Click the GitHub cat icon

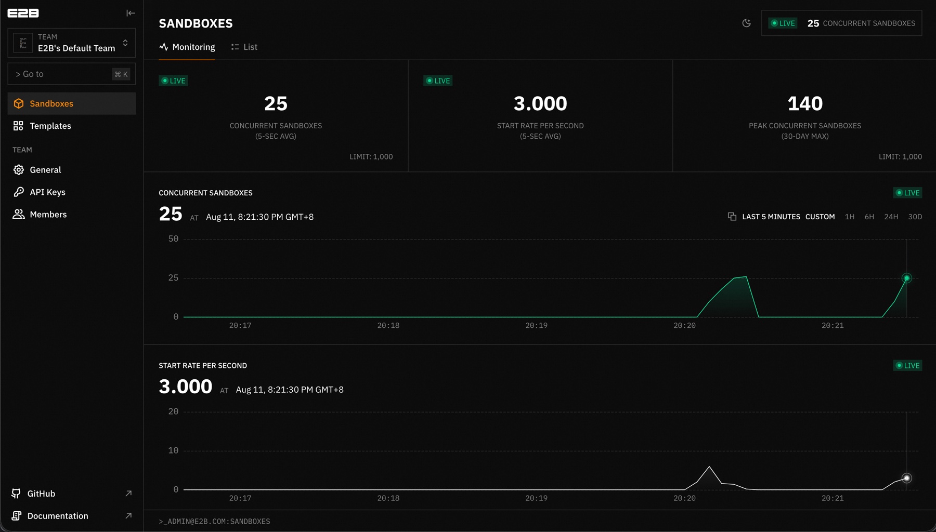pyautogui.click(x=16, y=494)
